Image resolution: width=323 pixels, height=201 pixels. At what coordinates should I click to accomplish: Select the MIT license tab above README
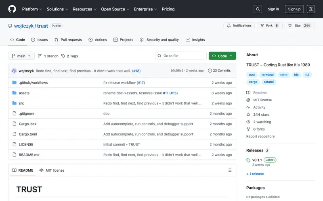click(52, 170)
